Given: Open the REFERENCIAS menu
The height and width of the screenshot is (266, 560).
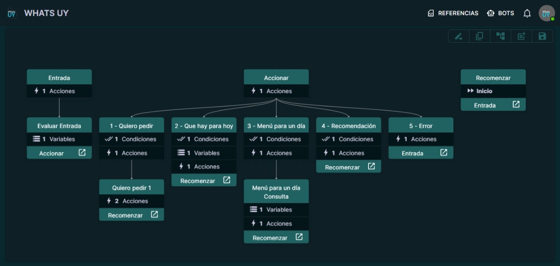Looking at the screenshot, I should pyautogui.click(x=453, y=13).
